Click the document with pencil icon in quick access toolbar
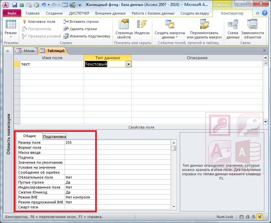271x223 pixels. 36,5
